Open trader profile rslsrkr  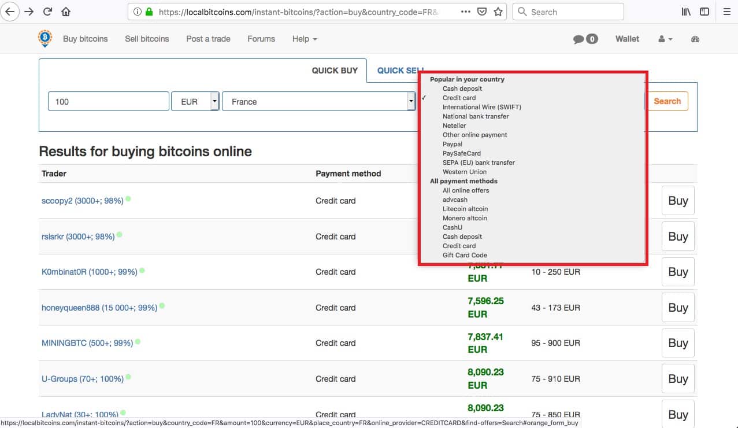[x=78, y=237]
